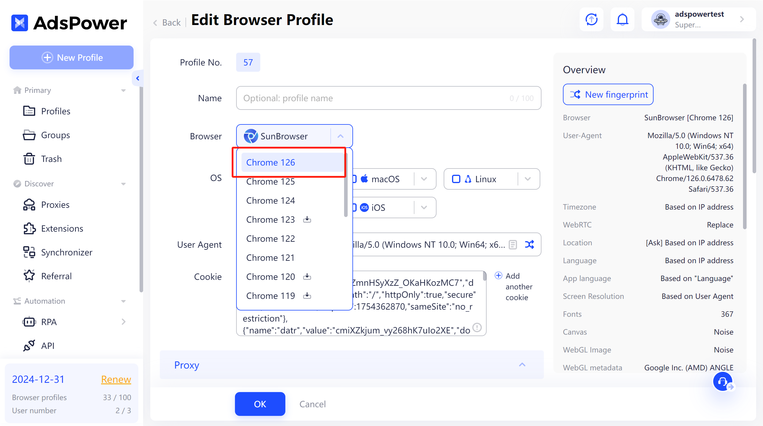Collapse the Discover sidebar section
The width and height of the screenshot is (763, 426).
123,184
